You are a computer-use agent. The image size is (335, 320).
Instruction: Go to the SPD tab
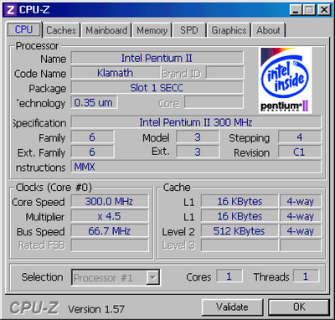[189, 30]
